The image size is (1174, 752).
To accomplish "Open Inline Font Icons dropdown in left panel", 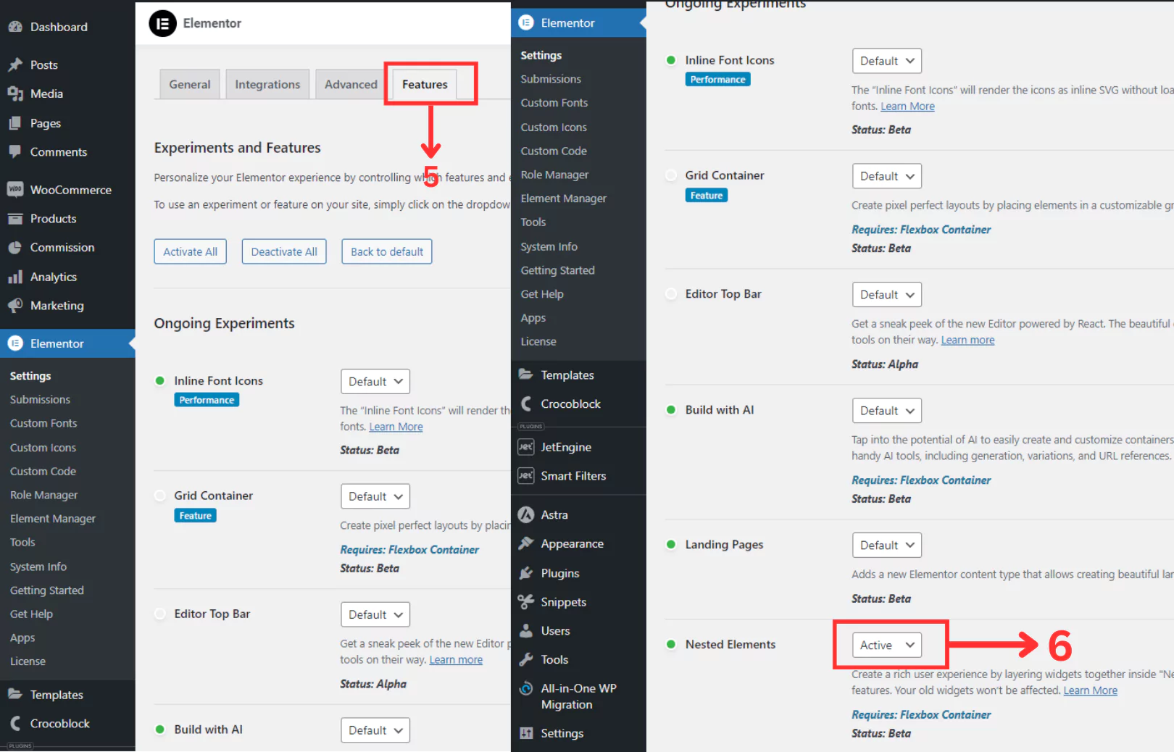I will (375, 382).
